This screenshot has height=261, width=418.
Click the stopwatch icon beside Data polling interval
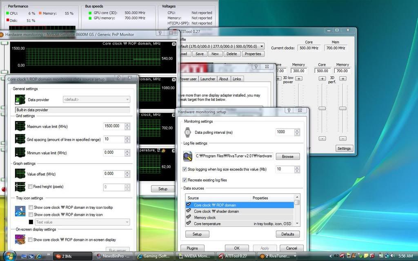tap(188, 132)
